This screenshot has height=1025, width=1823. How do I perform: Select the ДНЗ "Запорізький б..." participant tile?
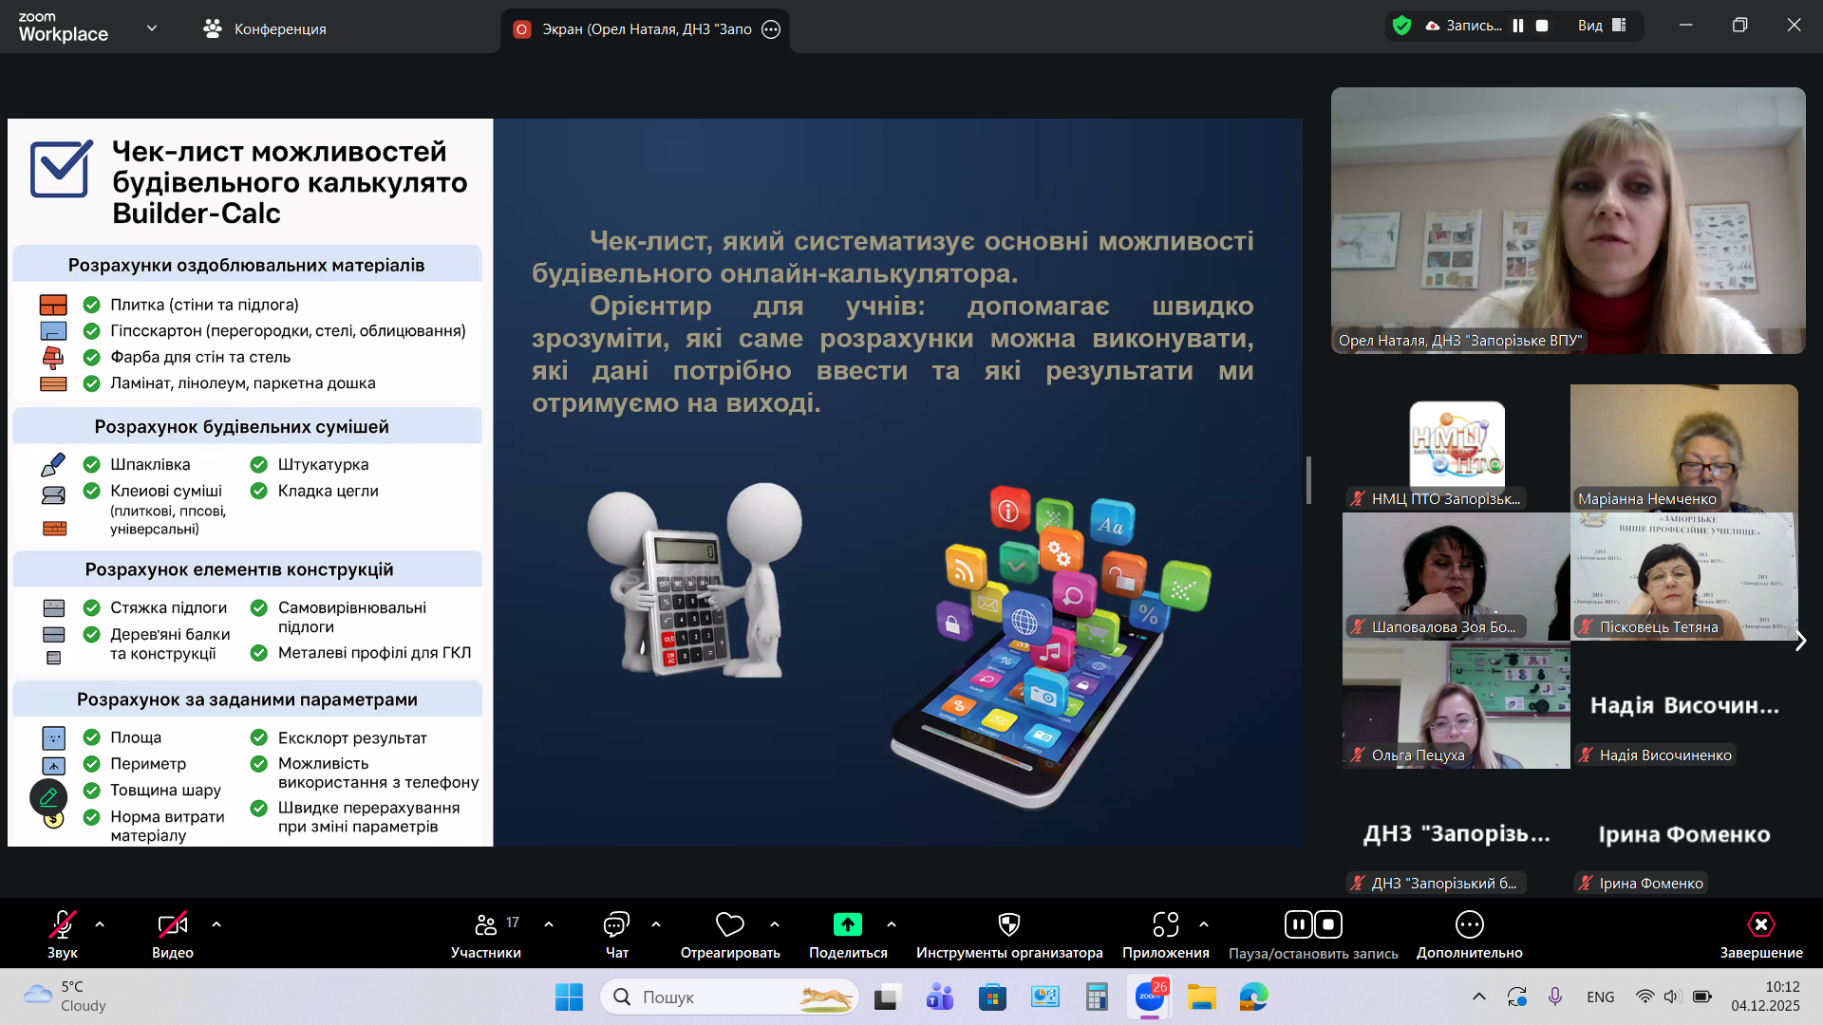[1457, 833]
